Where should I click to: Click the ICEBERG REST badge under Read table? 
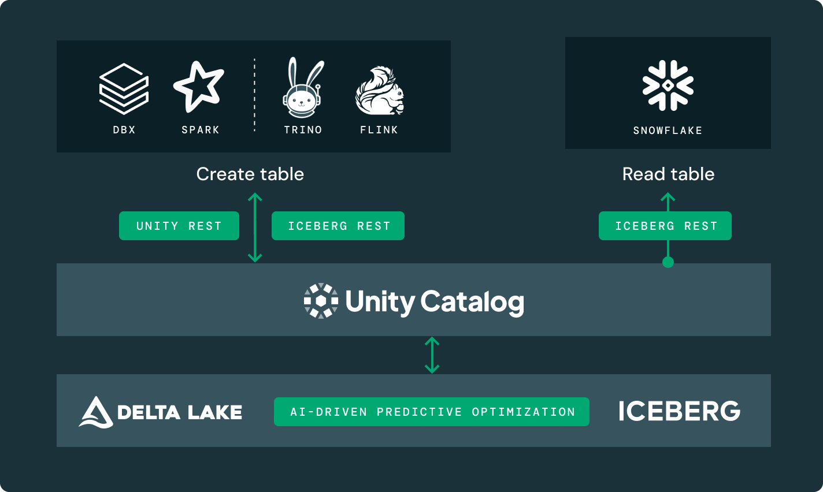[x=665, y=226]
